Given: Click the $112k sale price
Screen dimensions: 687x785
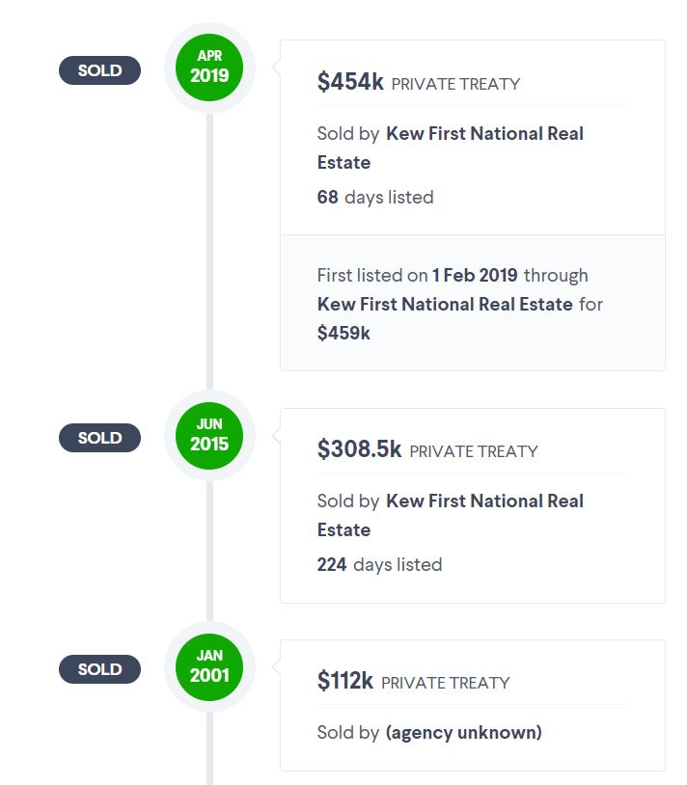Looking at the screenshot, I should pyautogui.click(x=344, y=682).
